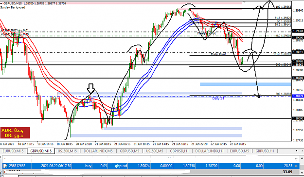Click the 1.38274 blue price tag on axis
304x177 pixels.
pyautogui.click(x=298, y=96)
